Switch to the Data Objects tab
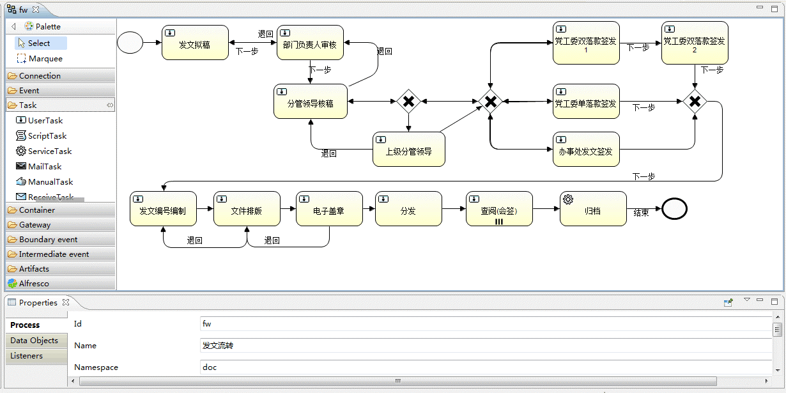The height and width of the screenshot is (393, 786). coord(34,341)
